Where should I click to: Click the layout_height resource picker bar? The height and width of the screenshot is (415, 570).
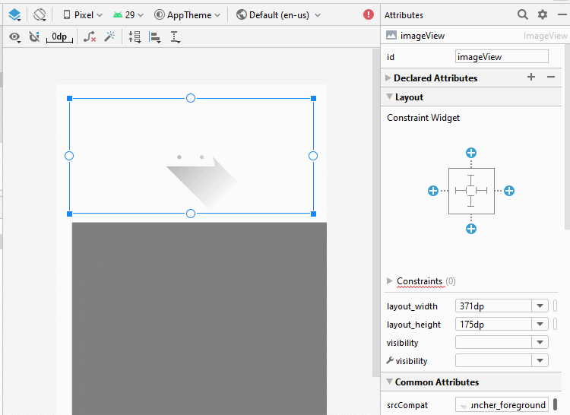555,324
